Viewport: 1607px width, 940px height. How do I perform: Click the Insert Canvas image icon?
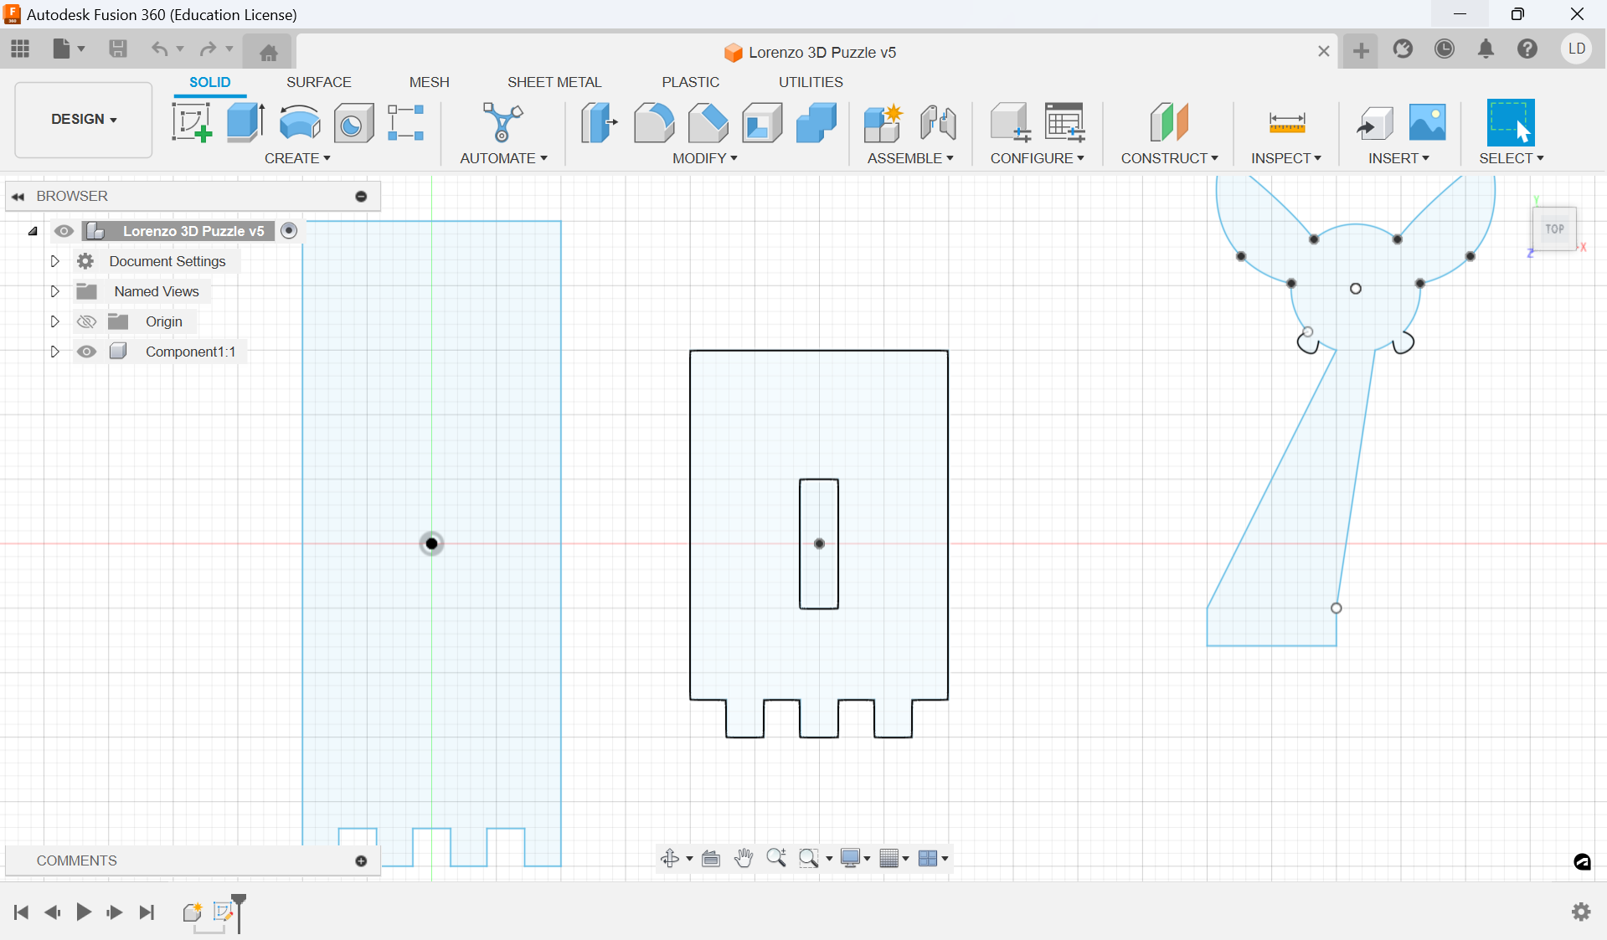[x=1428, y=123]
